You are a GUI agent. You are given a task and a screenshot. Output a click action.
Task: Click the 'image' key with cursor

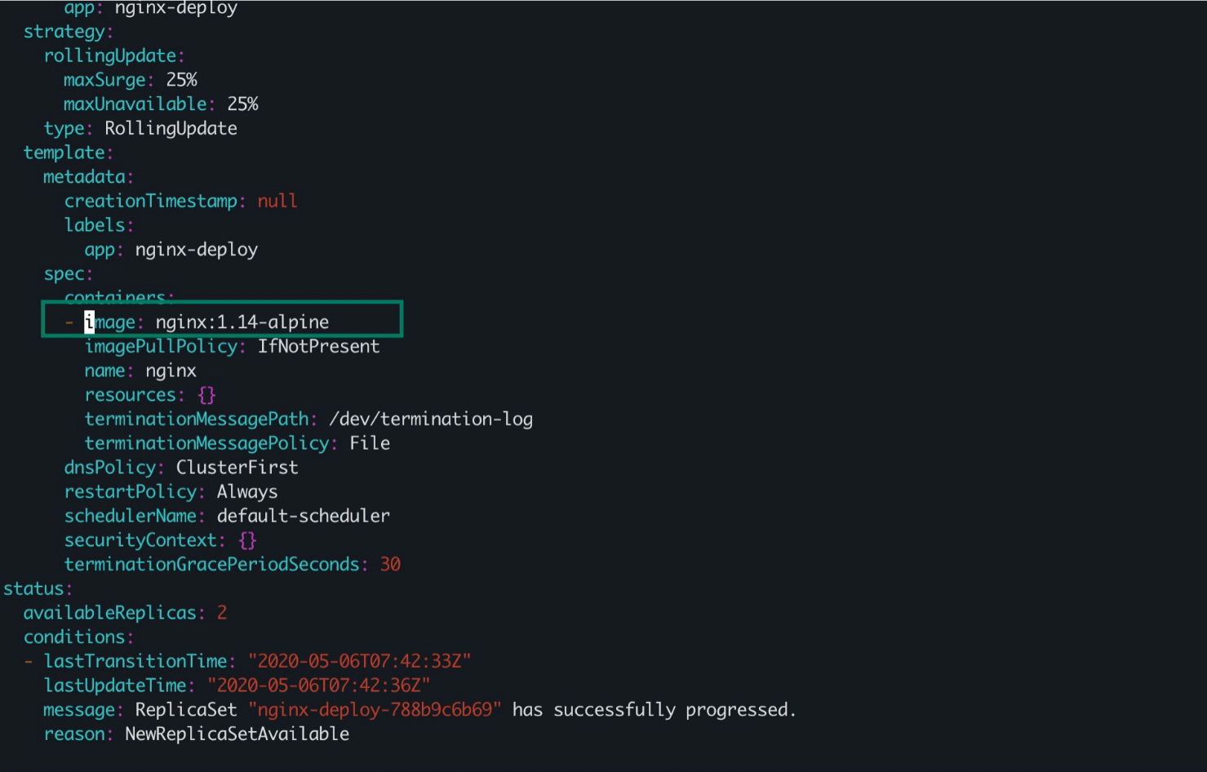point(110,322)
